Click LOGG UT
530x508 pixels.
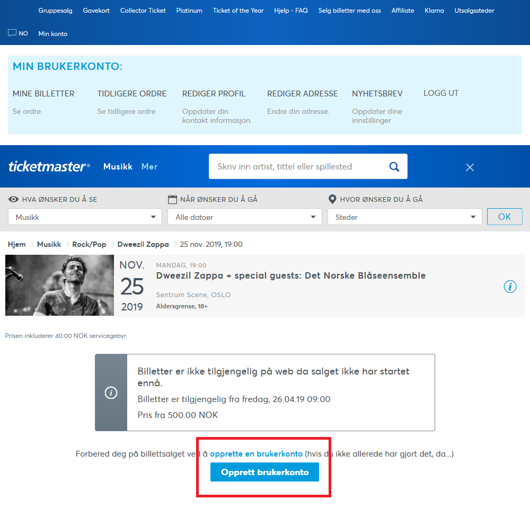[441, 93]
